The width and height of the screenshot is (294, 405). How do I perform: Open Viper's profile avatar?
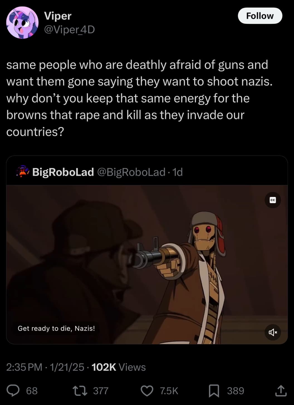[x=22, y=23]
